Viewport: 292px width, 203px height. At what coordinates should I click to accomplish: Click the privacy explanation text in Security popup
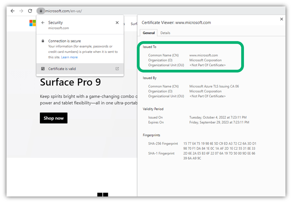click(83, 52)
